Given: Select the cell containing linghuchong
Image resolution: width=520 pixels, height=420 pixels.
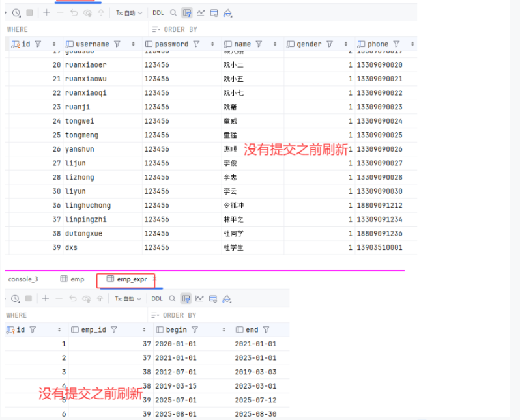Looking at the screenshot, I should [88, 206].
